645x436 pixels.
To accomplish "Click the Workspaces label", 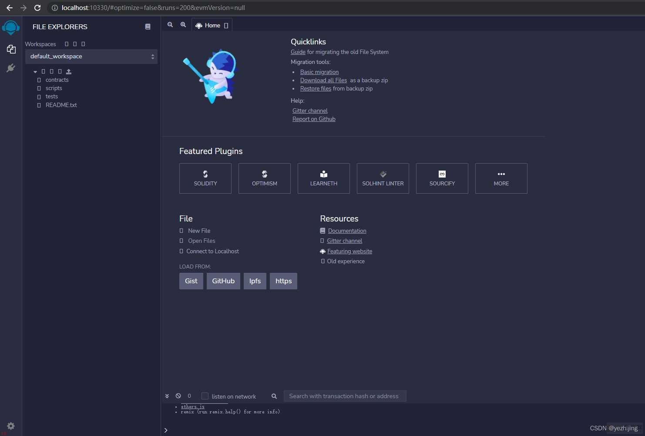I will point(40,44).
